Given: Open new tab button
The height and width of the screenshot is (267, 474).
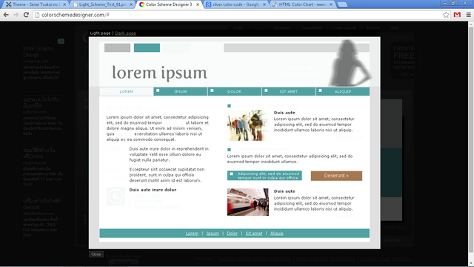Looking at the screenshot, I should [342, 4].
